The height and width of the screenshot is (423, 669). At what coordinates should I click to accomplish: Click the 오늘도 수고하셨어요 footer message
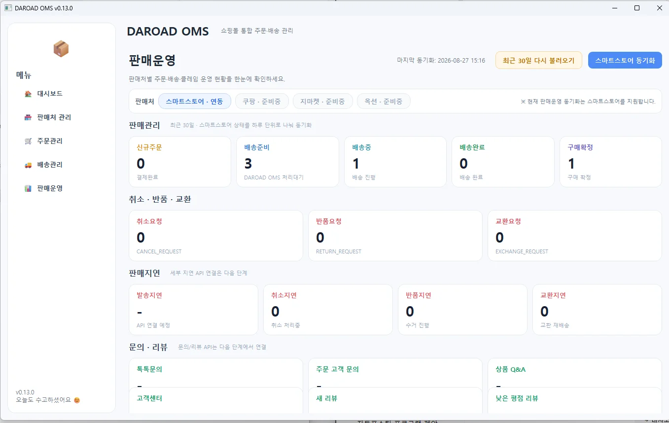coord(48,400)
